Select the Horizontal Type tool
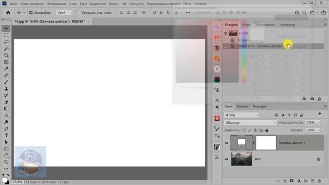Screen dimensions: 329x185 coord(6,136)
